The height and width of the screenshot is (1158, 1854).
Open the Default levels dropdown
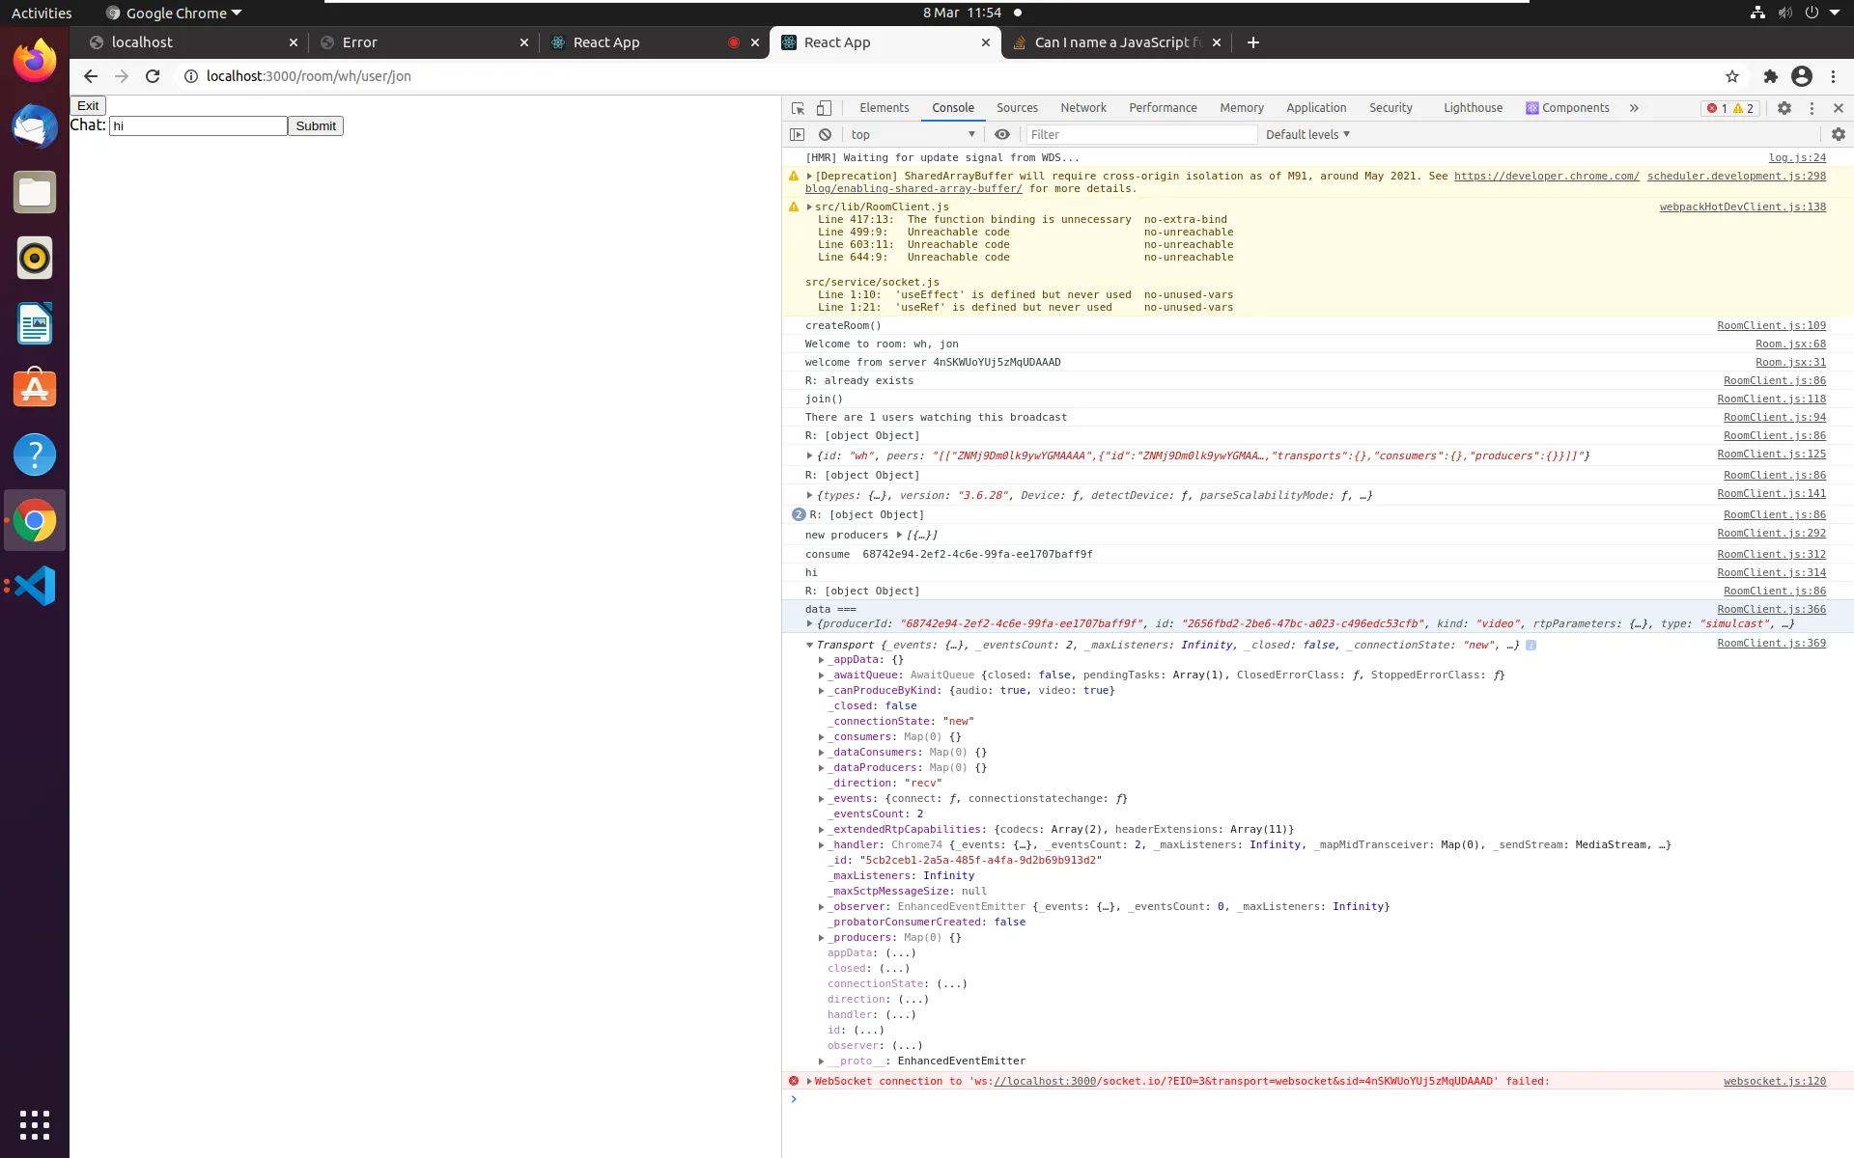[x=1307, y=134]
